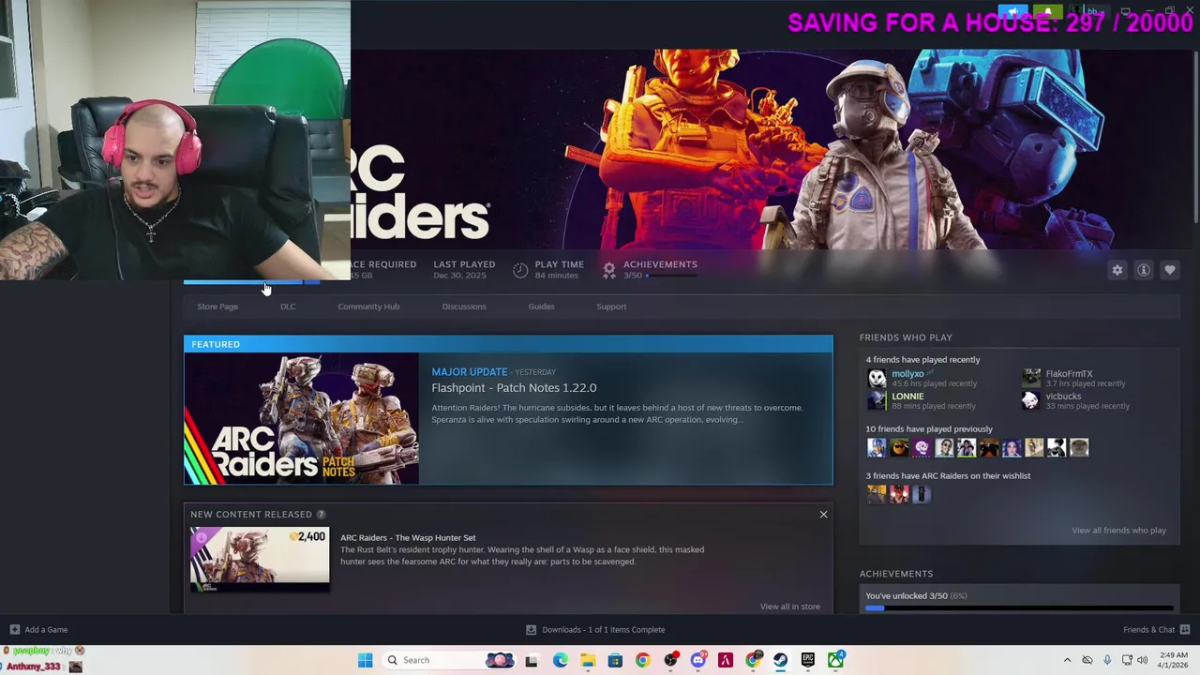Click View all in store link
This screenshot has height=675, width=1200.
pyautogui.click(x=789, y=607)
